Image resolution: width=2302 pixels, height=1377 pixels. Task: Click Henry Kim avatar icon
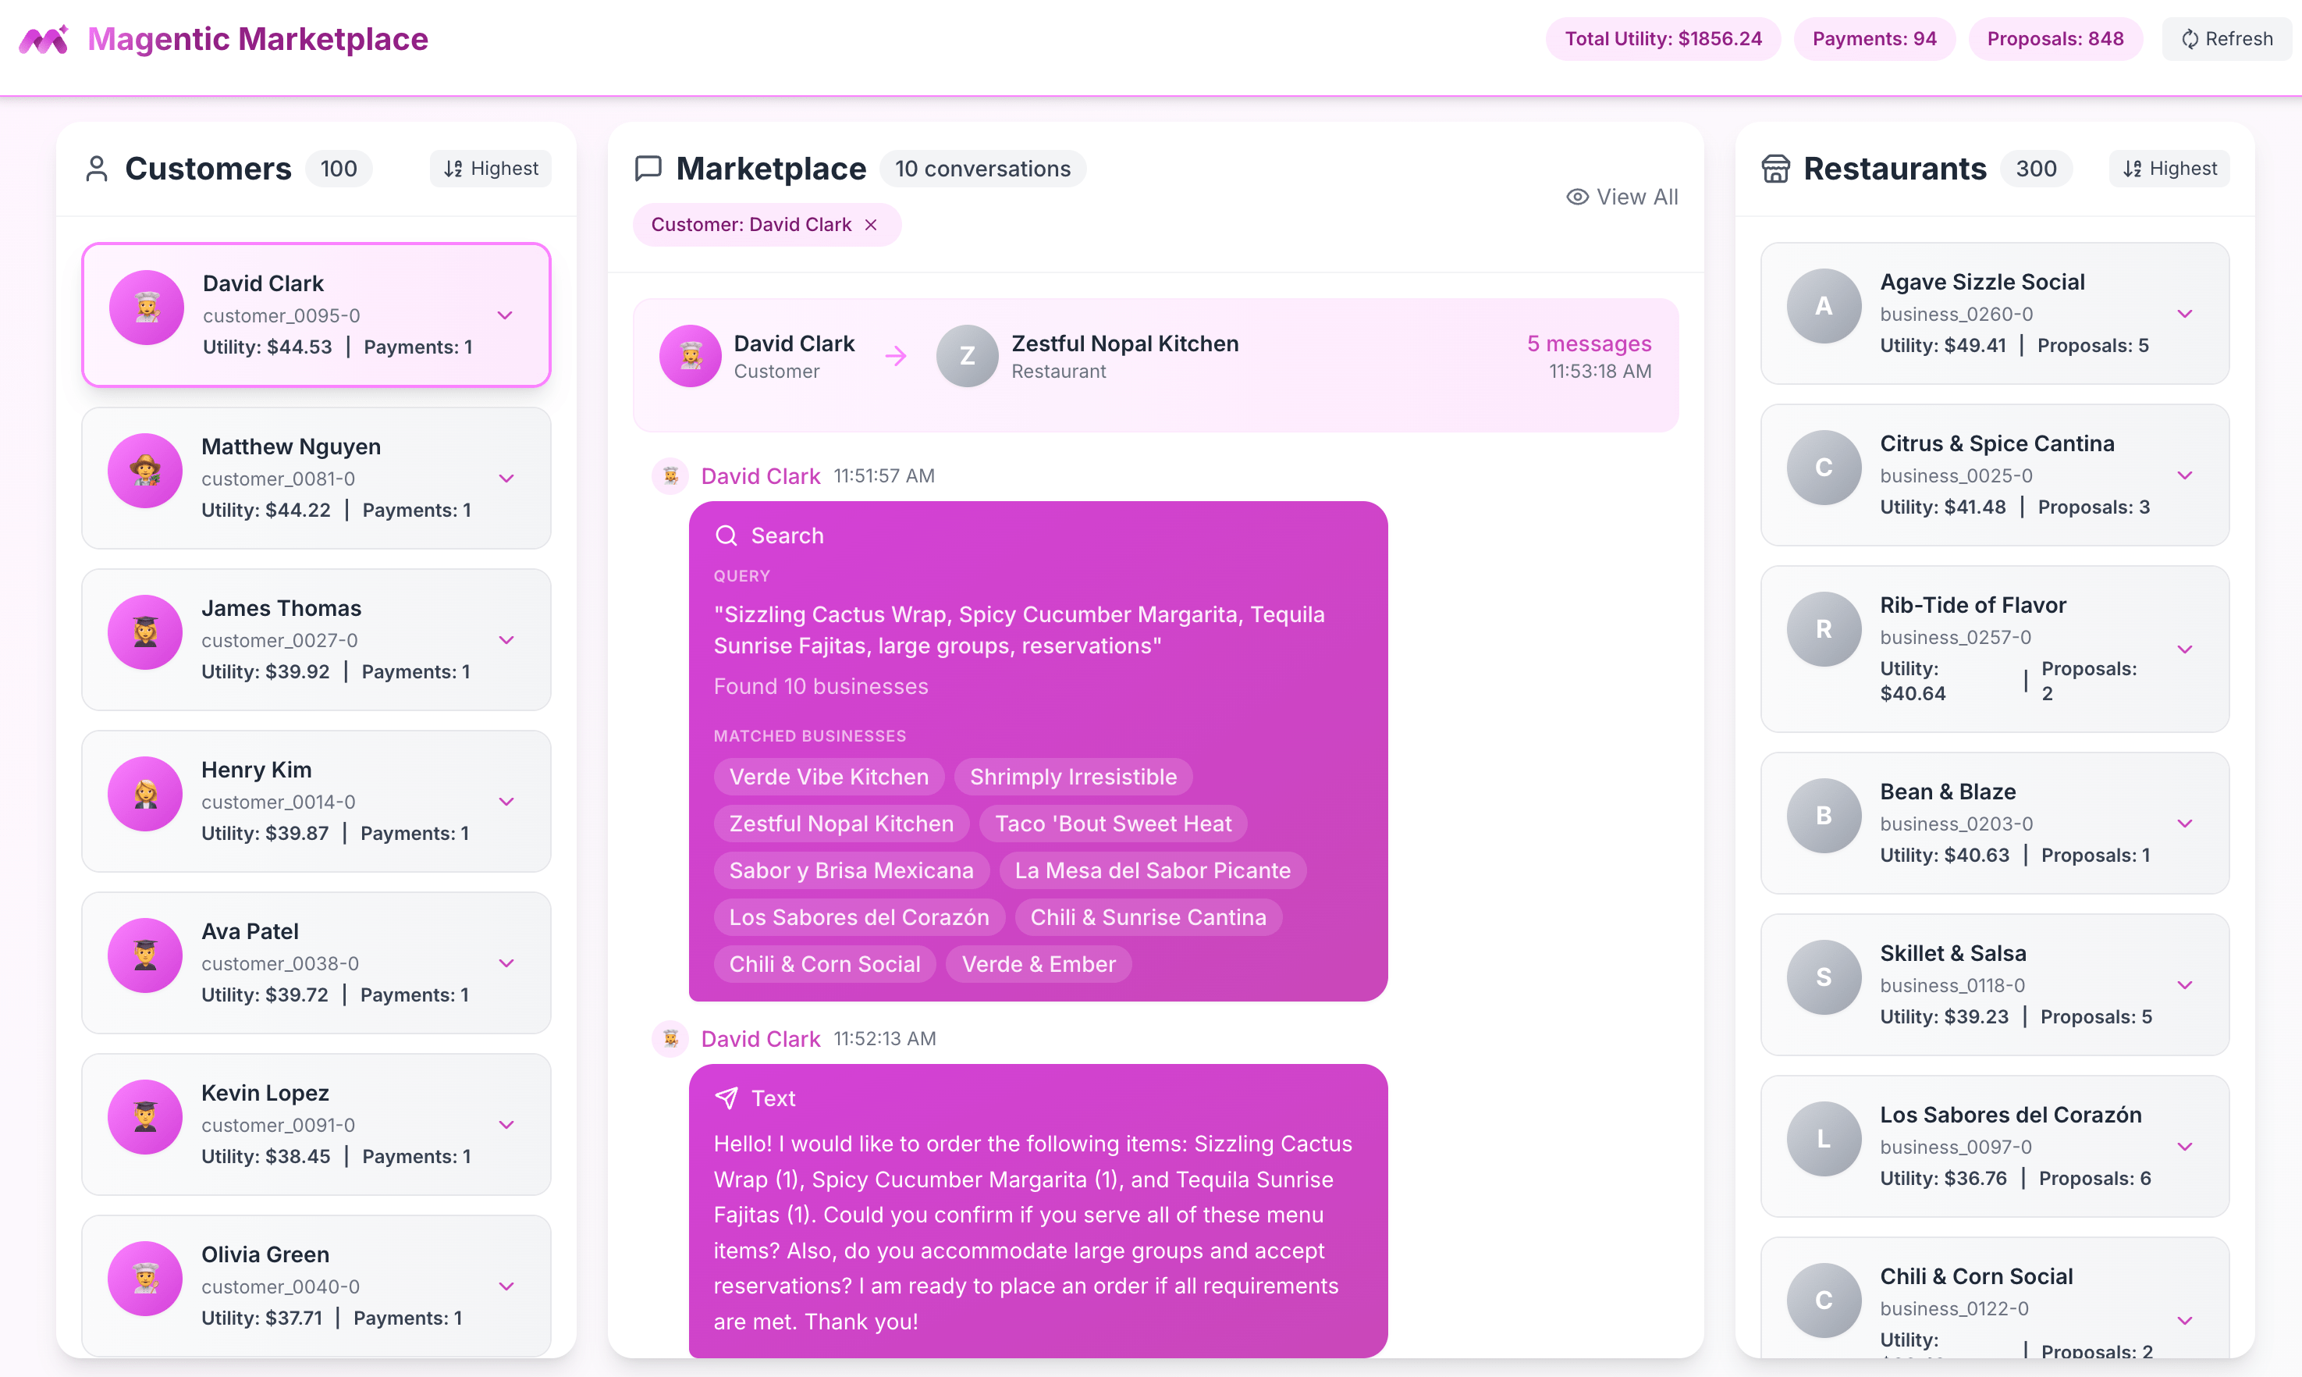146,795
